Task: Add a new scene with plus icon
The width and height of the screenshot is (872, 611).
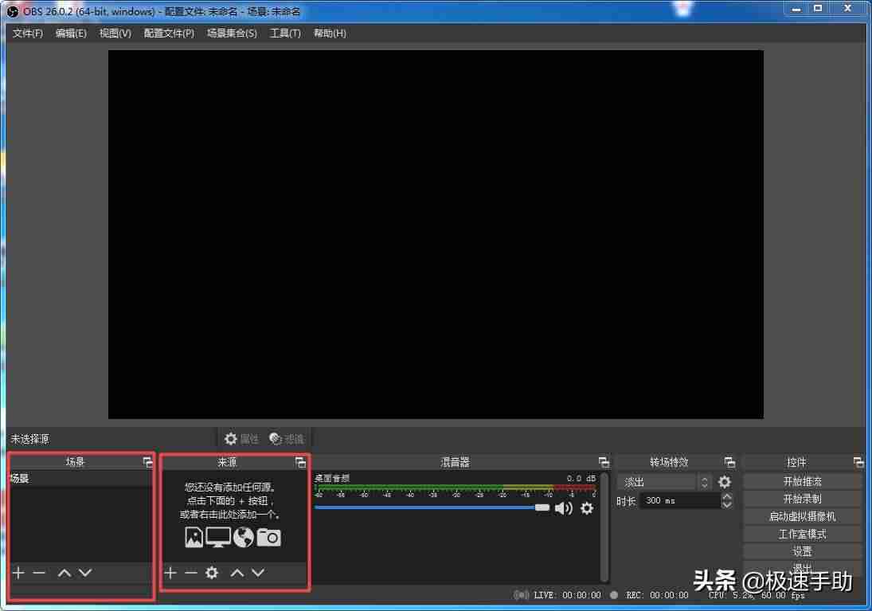Action: [x=18, y=573]
